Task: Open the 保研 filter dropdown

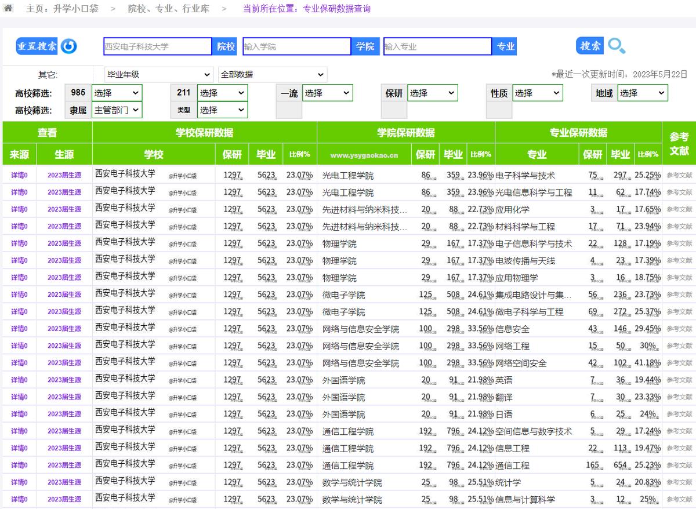Action: pos(434,92)
